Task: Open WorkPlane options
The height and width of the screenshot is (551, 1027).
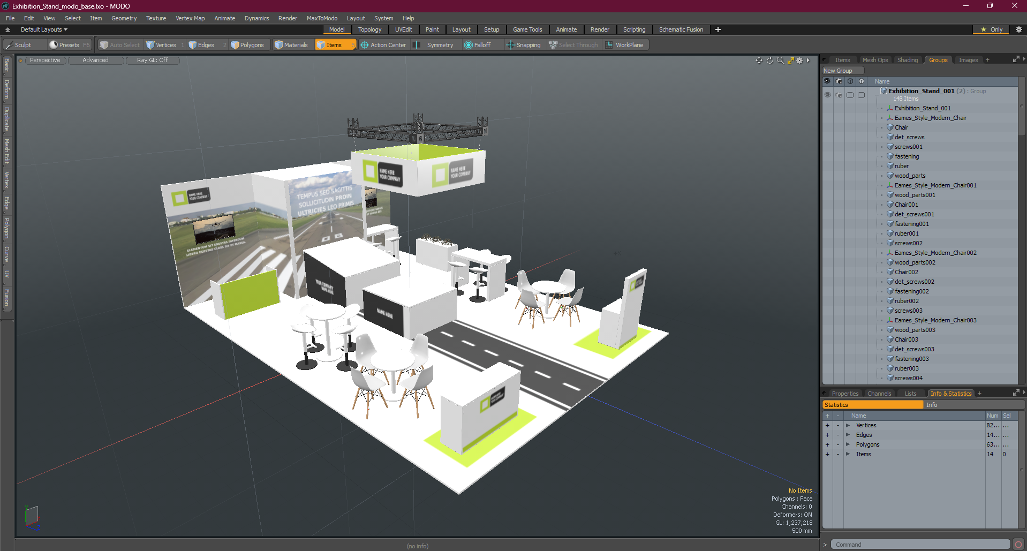Action: pyautogui.click(x=624, y=45)
